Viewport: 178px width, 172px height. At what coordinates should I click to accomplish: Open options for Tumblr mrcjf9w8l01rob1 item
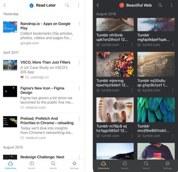click(x=173, y=136)
